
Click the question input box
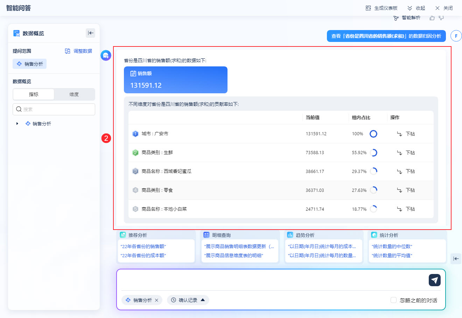click(x=273, y=280)
